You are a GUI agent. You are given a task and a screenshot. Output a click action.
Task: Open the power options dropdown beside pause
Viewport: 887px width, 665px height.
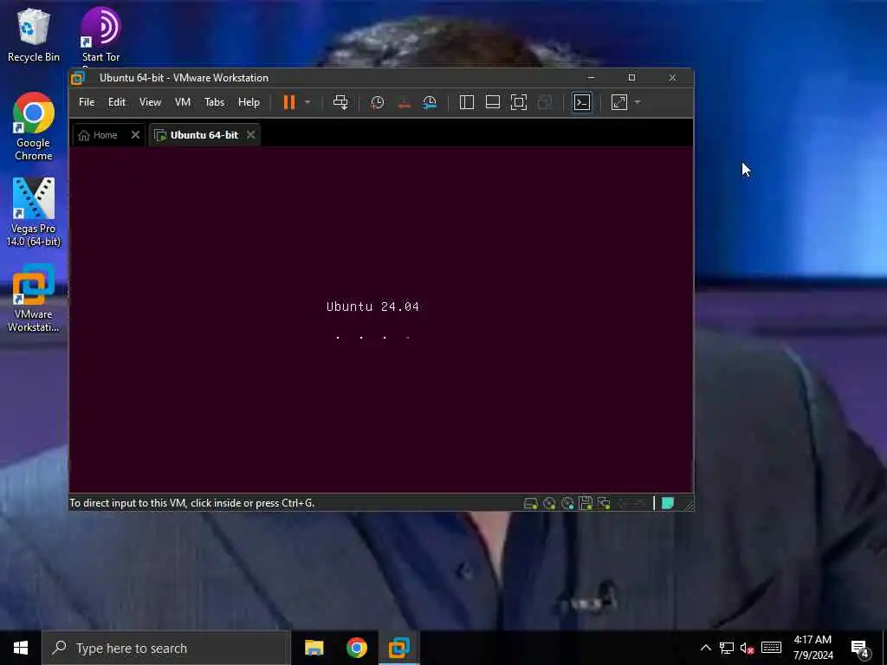[x=308, y=102]
